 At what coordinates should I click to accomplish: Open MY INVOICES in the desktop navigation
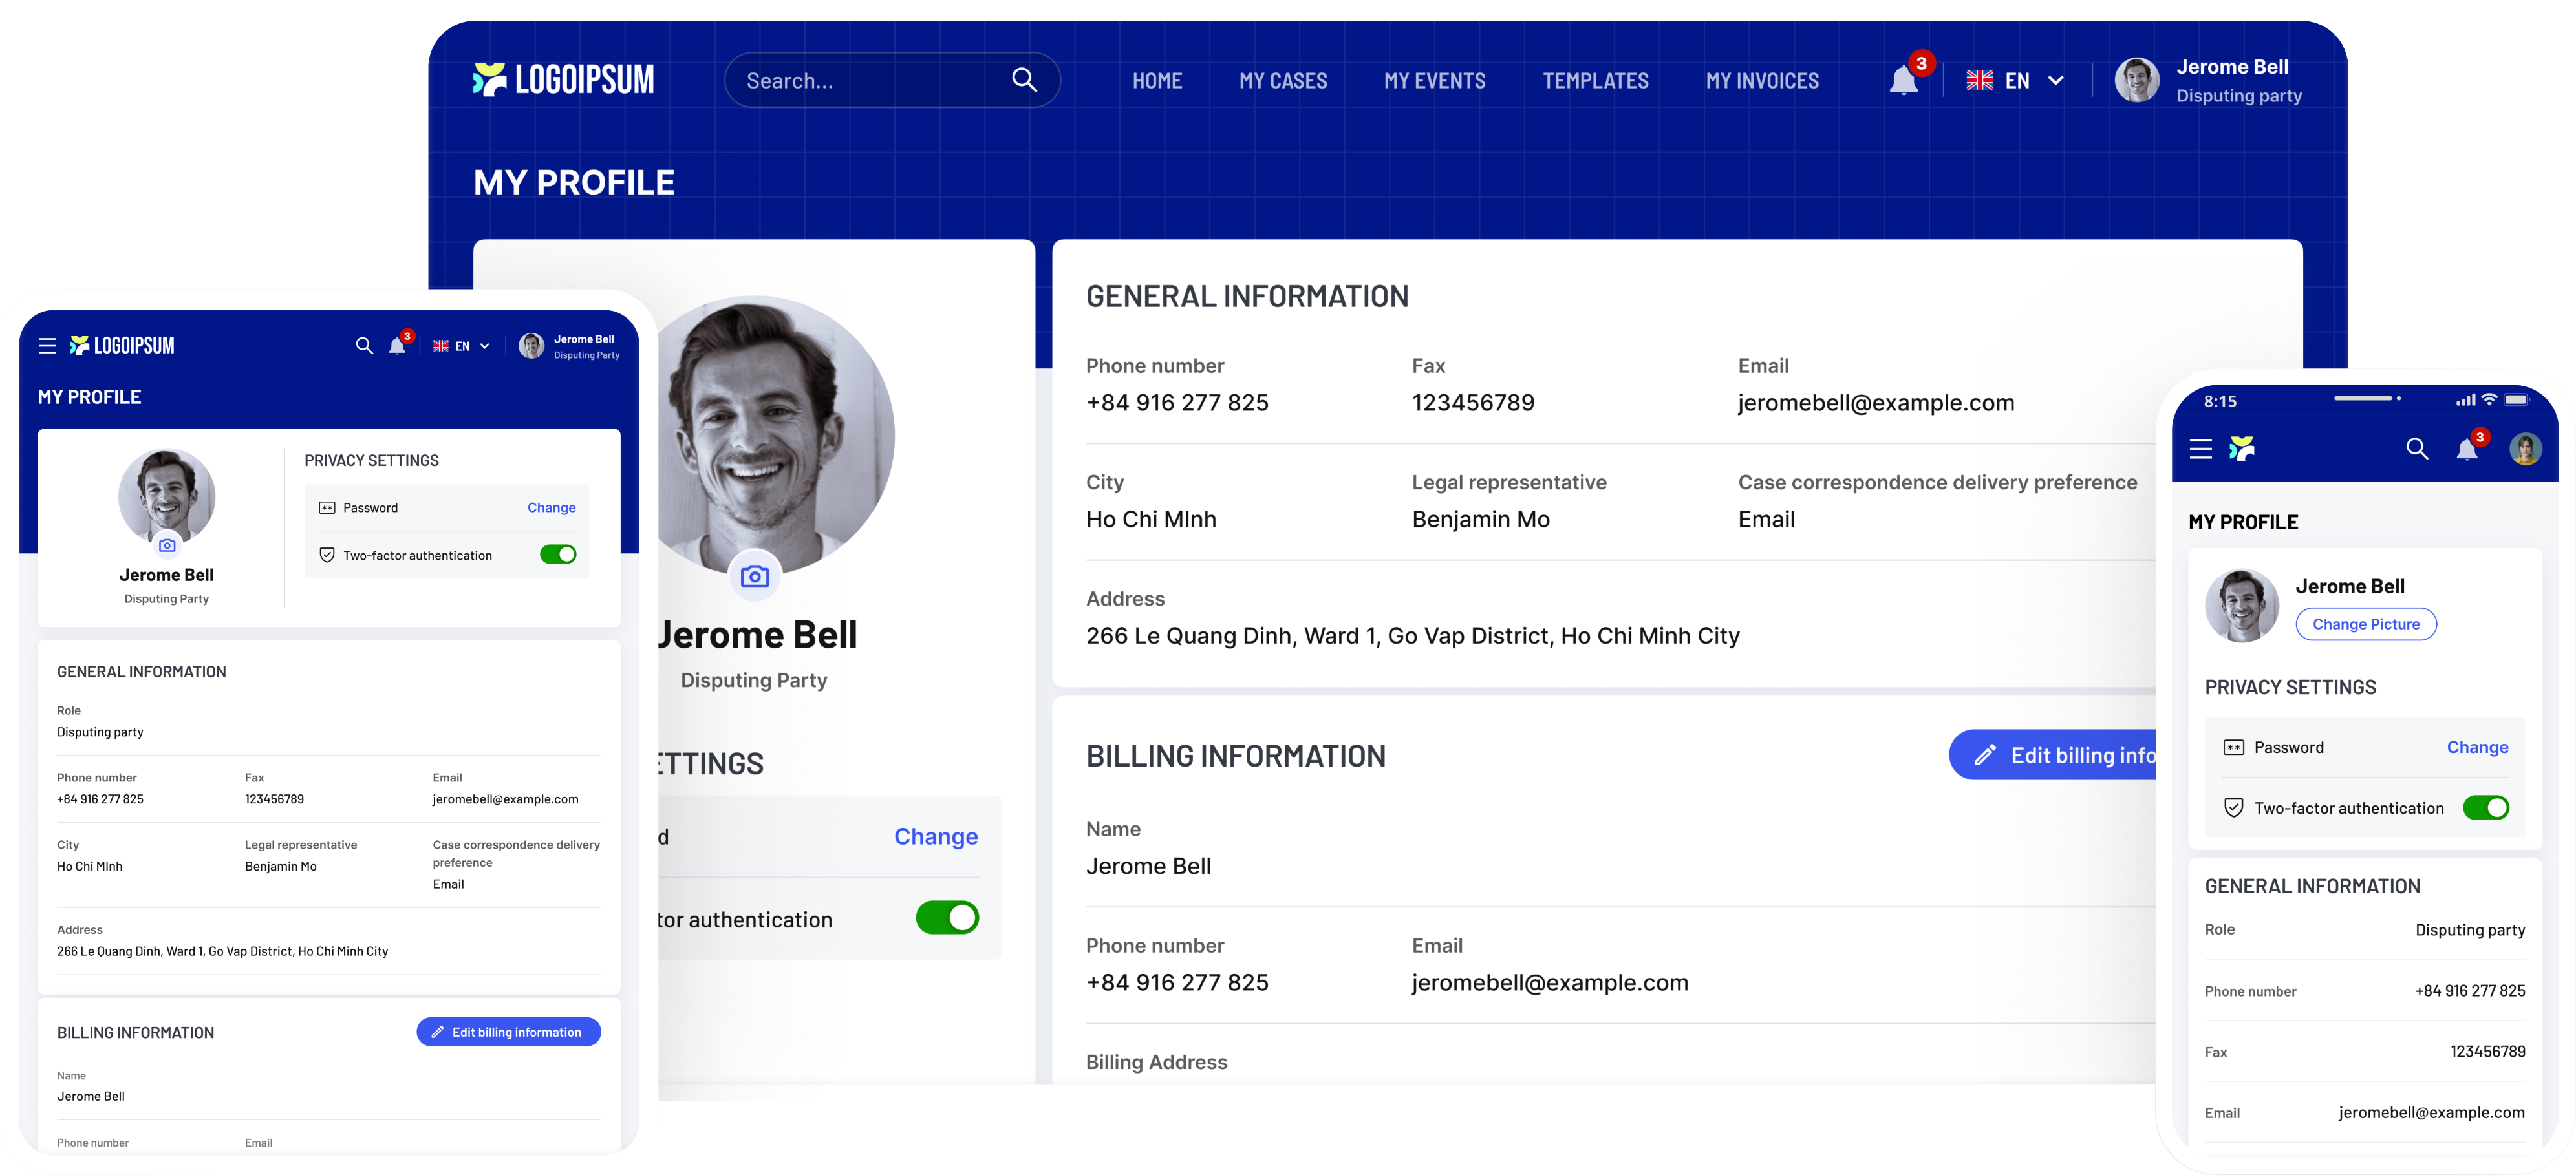click(1762, 80)
